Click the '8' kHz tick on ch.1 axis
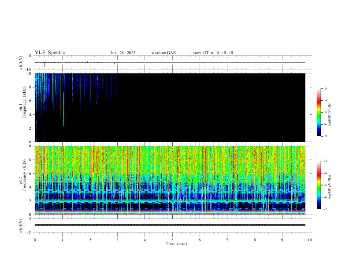Screen dimensions: 349x269 pos(30,87)
